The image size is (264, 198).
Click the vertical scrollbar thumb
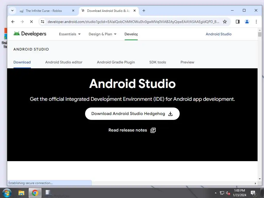pos(260,34)
